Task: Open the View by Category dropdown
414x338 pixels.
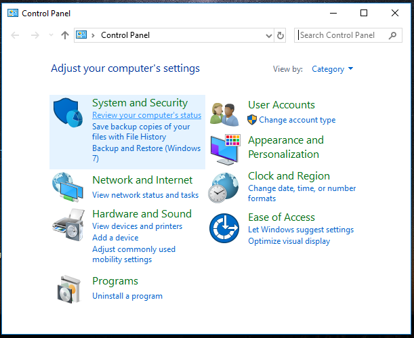Action: (x=332, y=69)
